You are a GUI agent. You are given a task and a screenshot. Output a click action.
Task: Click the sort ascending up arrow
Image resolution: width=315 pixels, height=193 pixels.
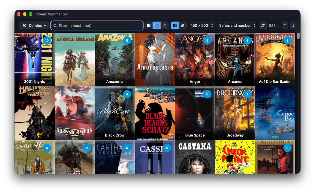point(285,25)
